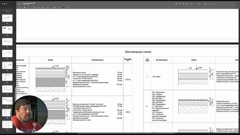Open the form filling toolbar

205,4
